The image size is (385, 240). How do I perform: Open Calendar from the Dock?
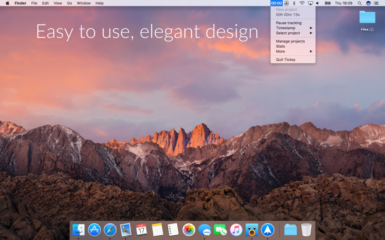141,230
